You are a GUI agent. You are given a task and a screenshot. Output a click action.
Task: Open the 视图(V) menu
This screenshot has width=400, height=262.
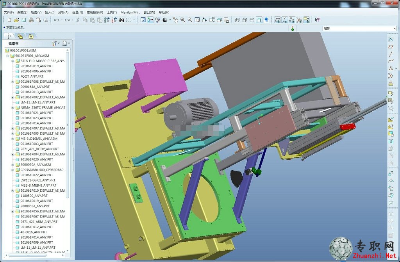(x=36, y=12)
